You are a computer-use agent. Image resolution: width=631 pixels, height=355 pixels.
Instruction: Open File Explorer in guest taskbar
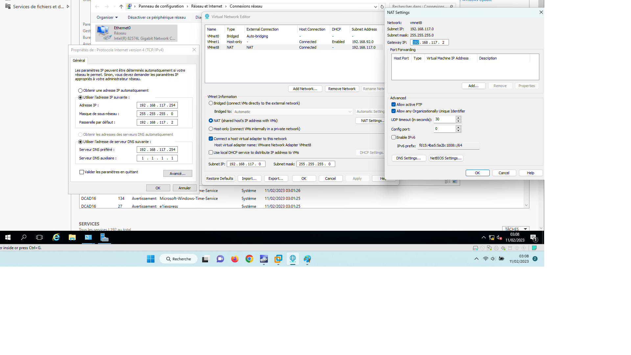(72, 237)
